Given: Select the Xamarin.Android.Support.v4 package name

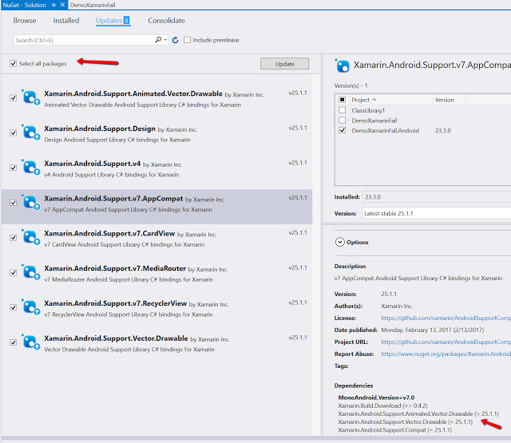Looking at the screenshot, I should [93, 164].
